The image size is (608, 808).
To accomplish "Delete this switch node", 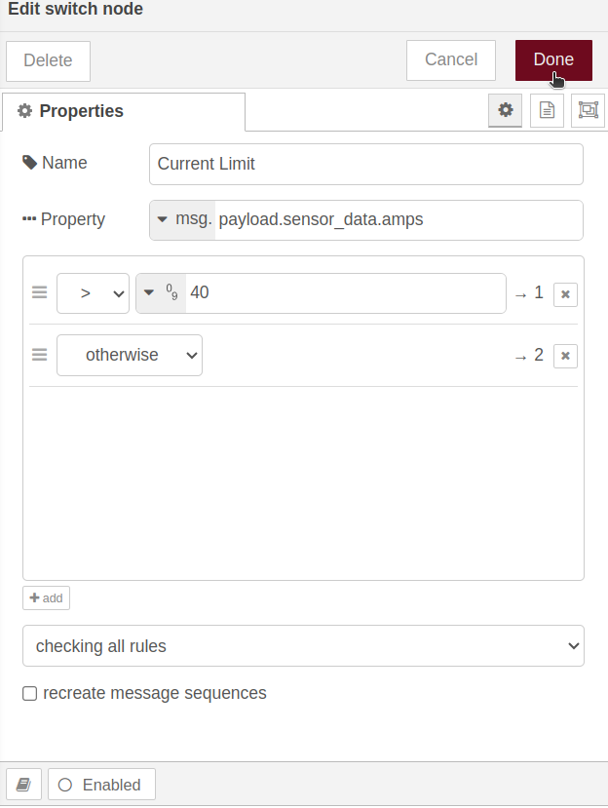I will point(48,60).
